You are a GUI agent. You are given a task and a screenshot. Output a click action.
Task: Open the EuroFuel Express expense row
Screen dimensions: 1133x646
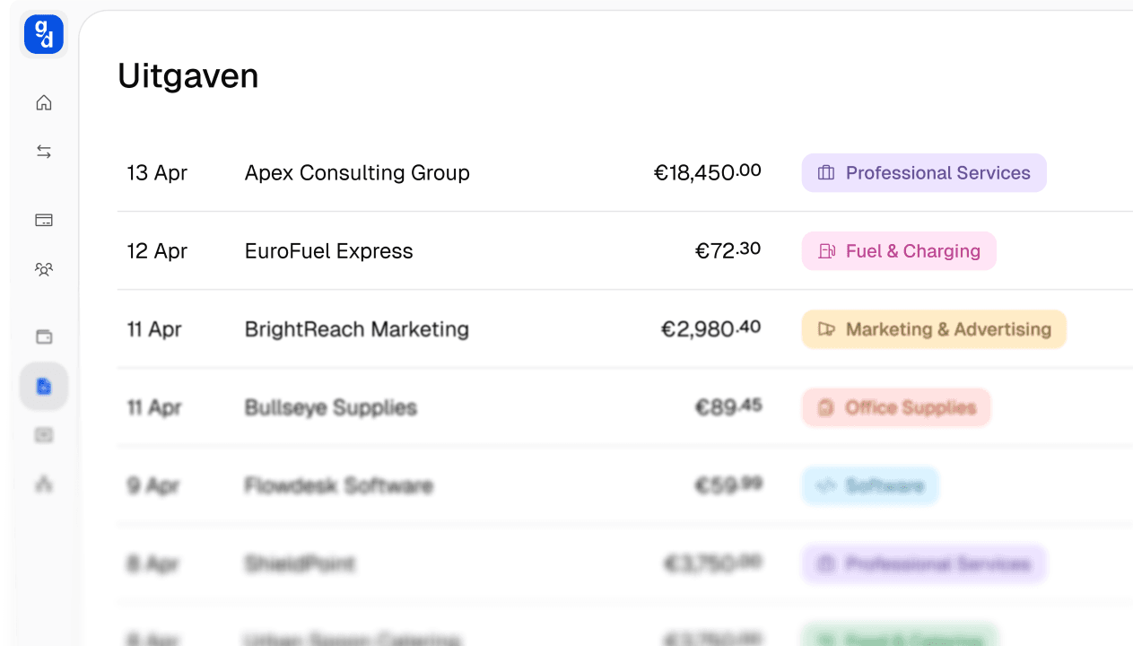click(328, 251)
